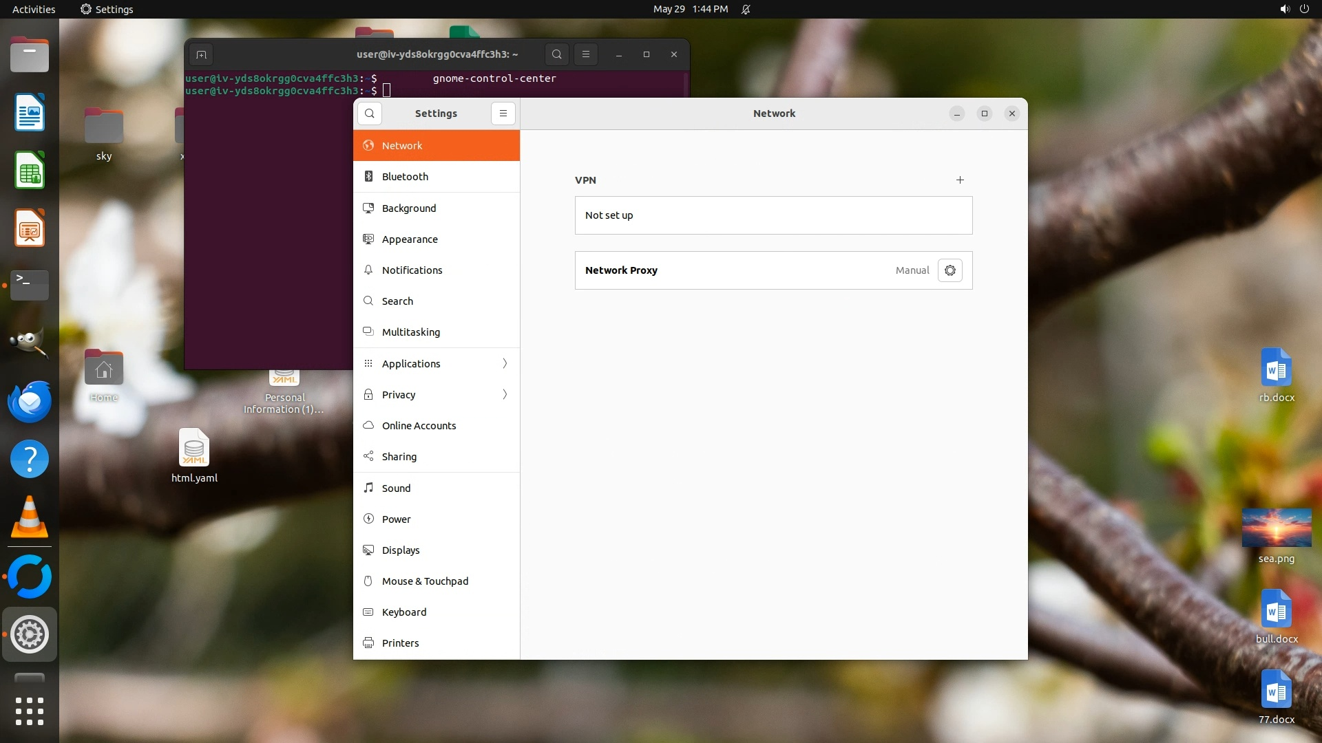Open sea.png thumbnail on desktop
Image resolution: width=1322 pixels, height=743 pixels.
(1276, 528)
